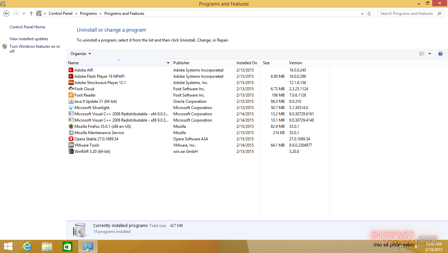The width and height of the screenshot is (448, 253).
Task: Click the 214 KB size cell
Action: [279, 133]
